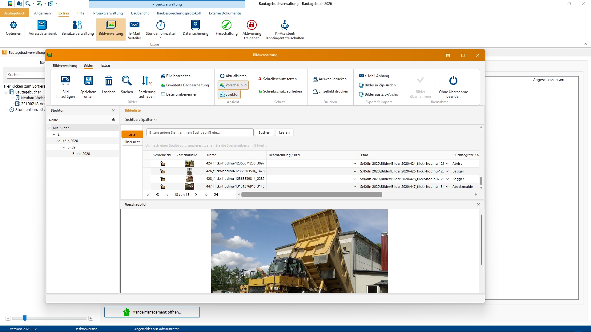Click Mängelmanagement öffnen button
Viewport: 591px width, 332px height.
(x=152, y=312)
